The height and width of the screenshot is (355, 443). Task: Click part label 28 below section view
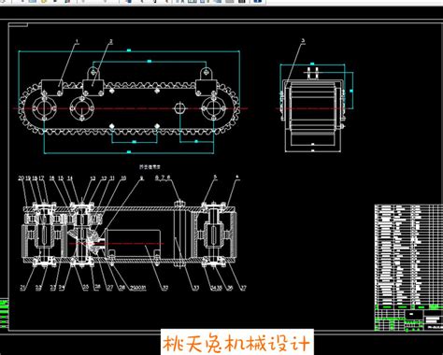121,288
